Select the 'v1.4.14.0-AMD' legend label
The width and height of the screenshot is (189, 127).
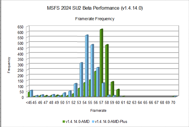[78, 121]
